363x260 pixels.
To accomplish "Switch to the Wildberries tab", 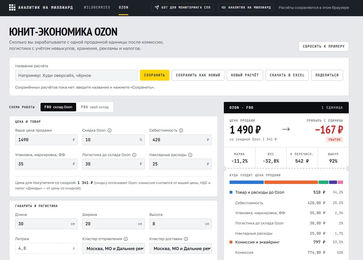I will pos(97,7).
